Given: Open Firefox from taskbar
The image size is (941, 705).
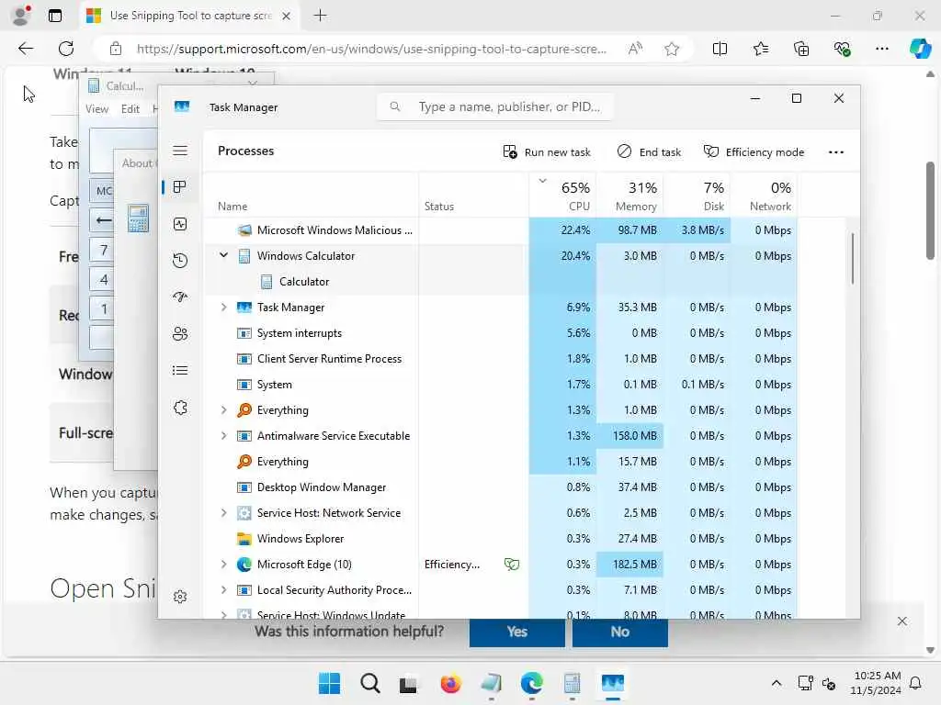Looking at the screenshot, I should (x=450, y=683).
